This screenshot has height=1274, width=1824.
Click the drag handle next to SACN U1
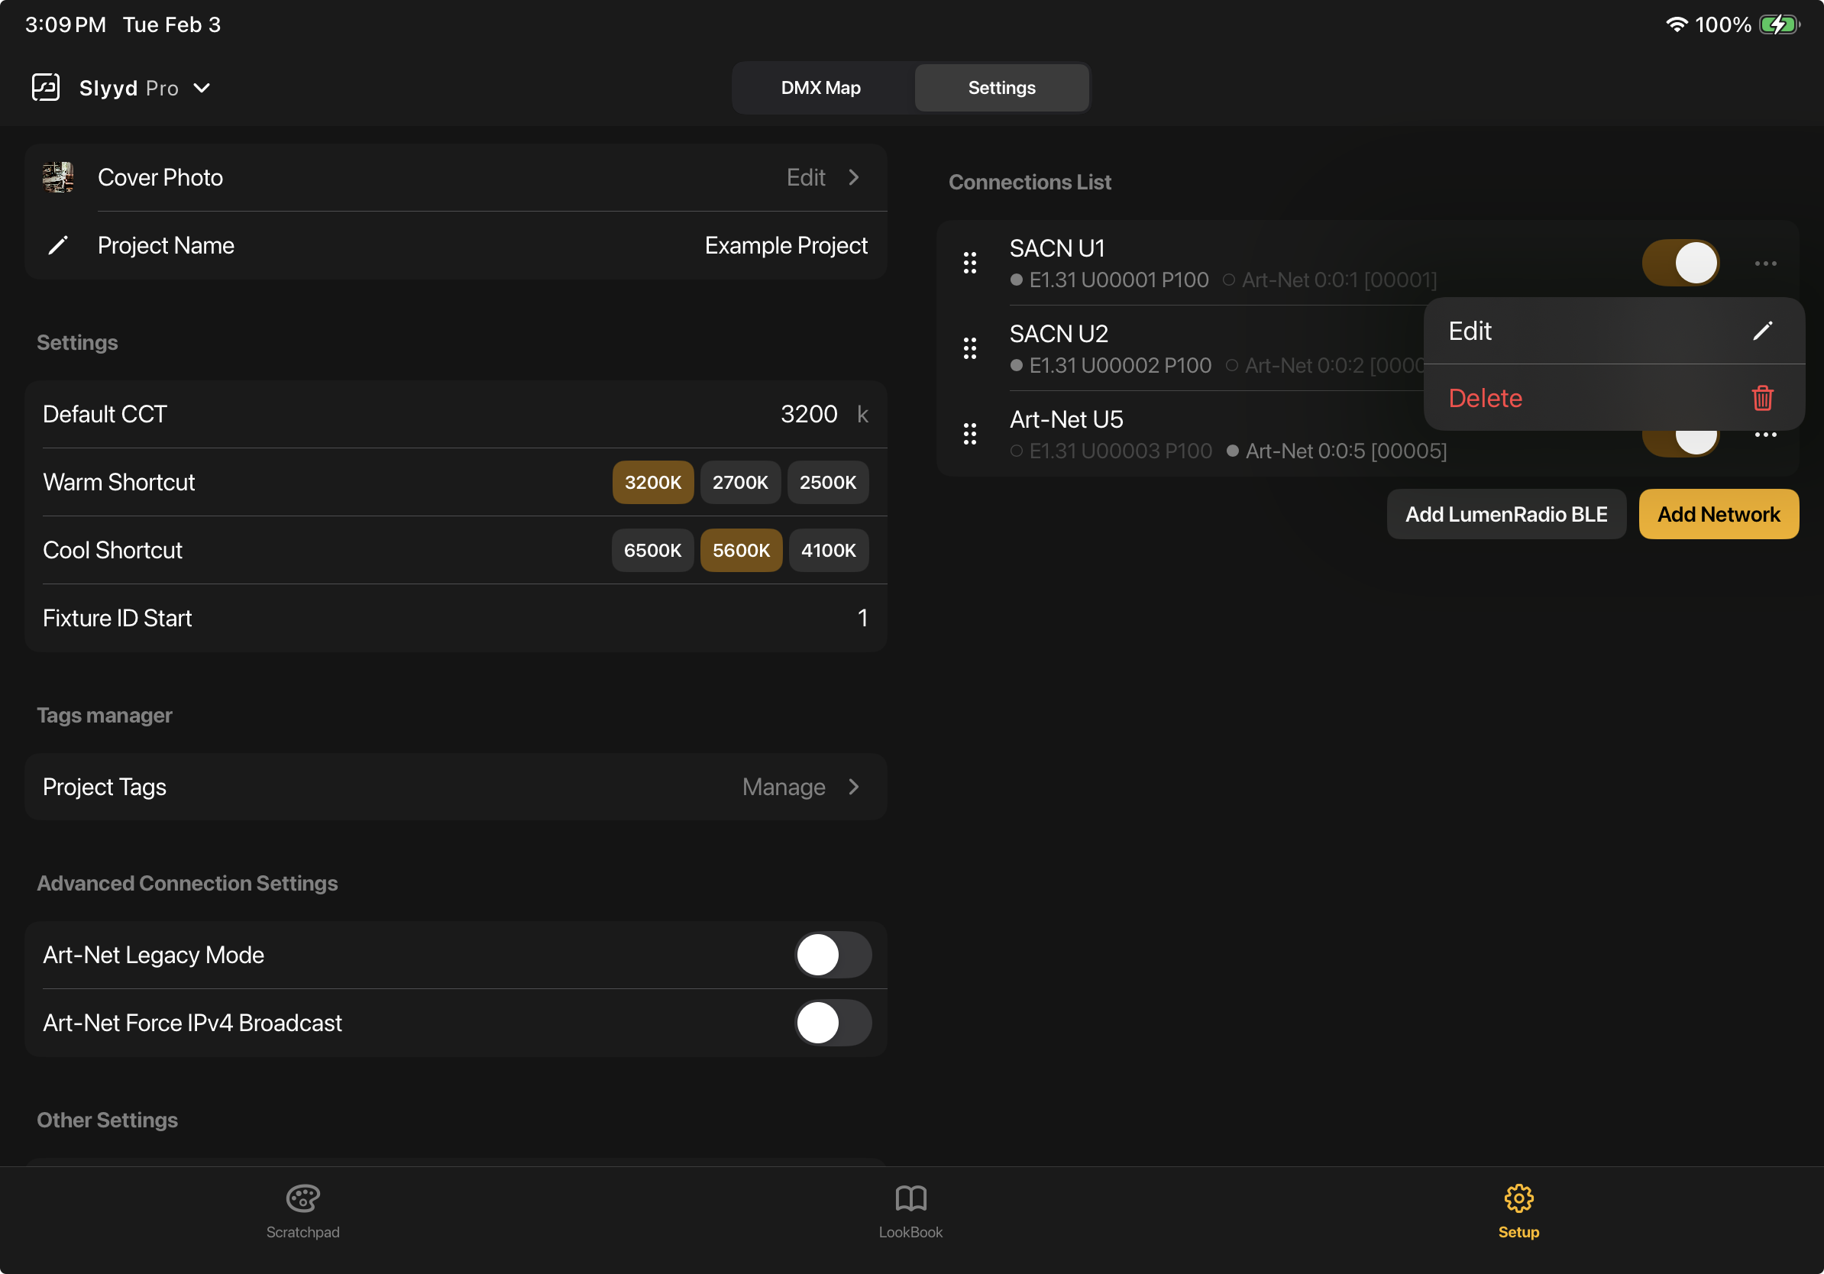click(x=970, y=262)
